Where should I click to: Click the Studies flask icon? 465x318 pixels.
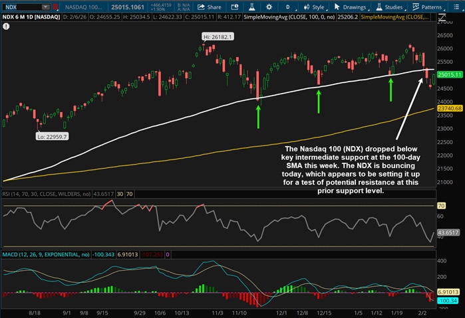tap(379, 7)
